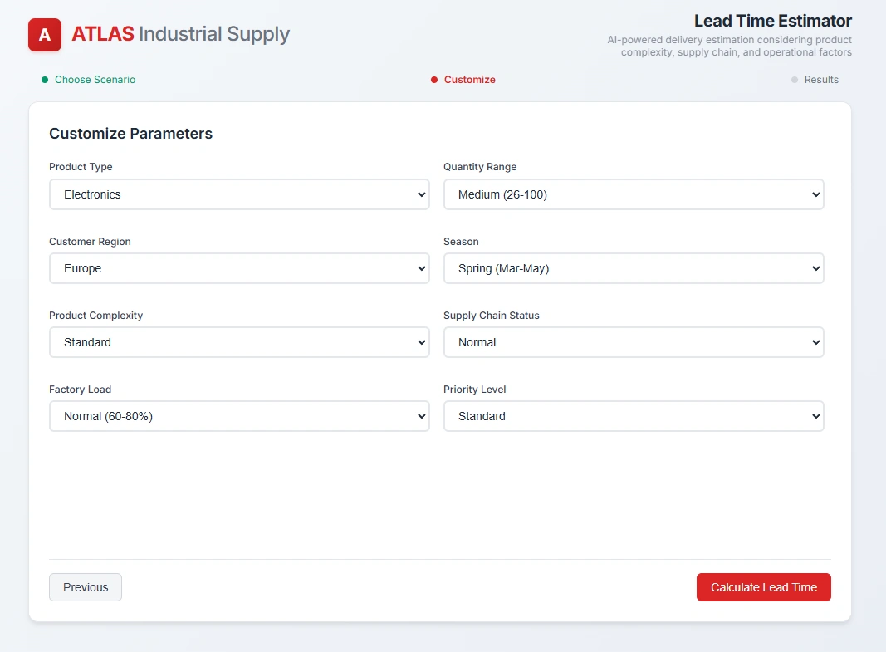Viewport: 886px width, 652px height.
Task: Click the Previous button
Action: (85, 587)
